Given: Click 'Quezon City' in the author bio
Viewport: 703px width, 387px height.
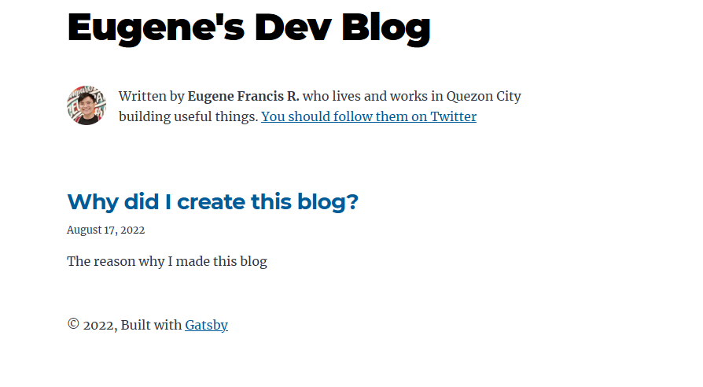Looking at the screenshot, I should coord(484,97).
